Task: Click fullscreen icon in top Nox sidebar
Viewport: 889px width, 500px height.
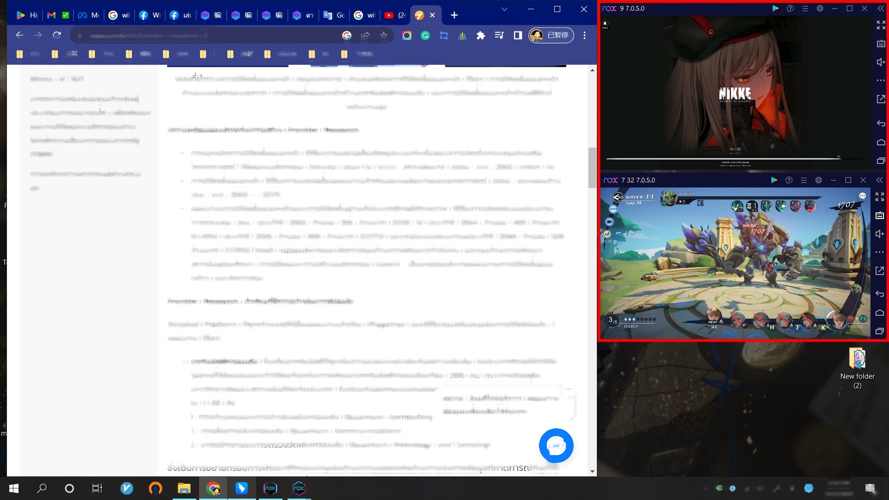Action: point(881,25)
